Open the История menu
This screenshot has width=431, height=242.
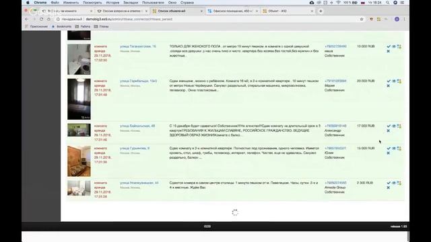point(112,3)
